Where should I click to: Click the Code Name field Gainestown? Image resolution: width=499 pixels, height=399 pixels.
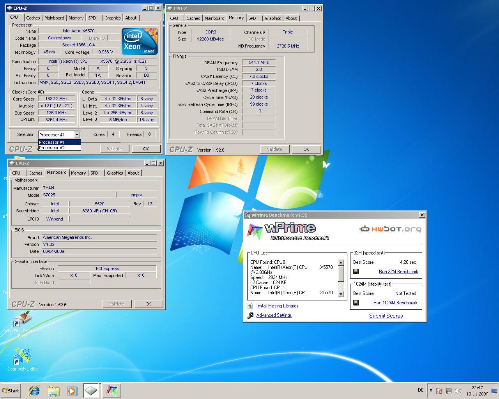60,38
